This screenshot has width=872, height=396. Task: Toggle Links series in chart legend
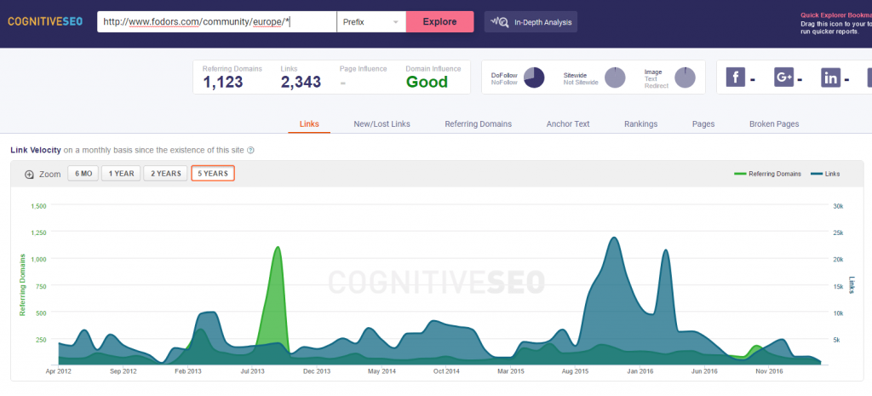point(825,174)
